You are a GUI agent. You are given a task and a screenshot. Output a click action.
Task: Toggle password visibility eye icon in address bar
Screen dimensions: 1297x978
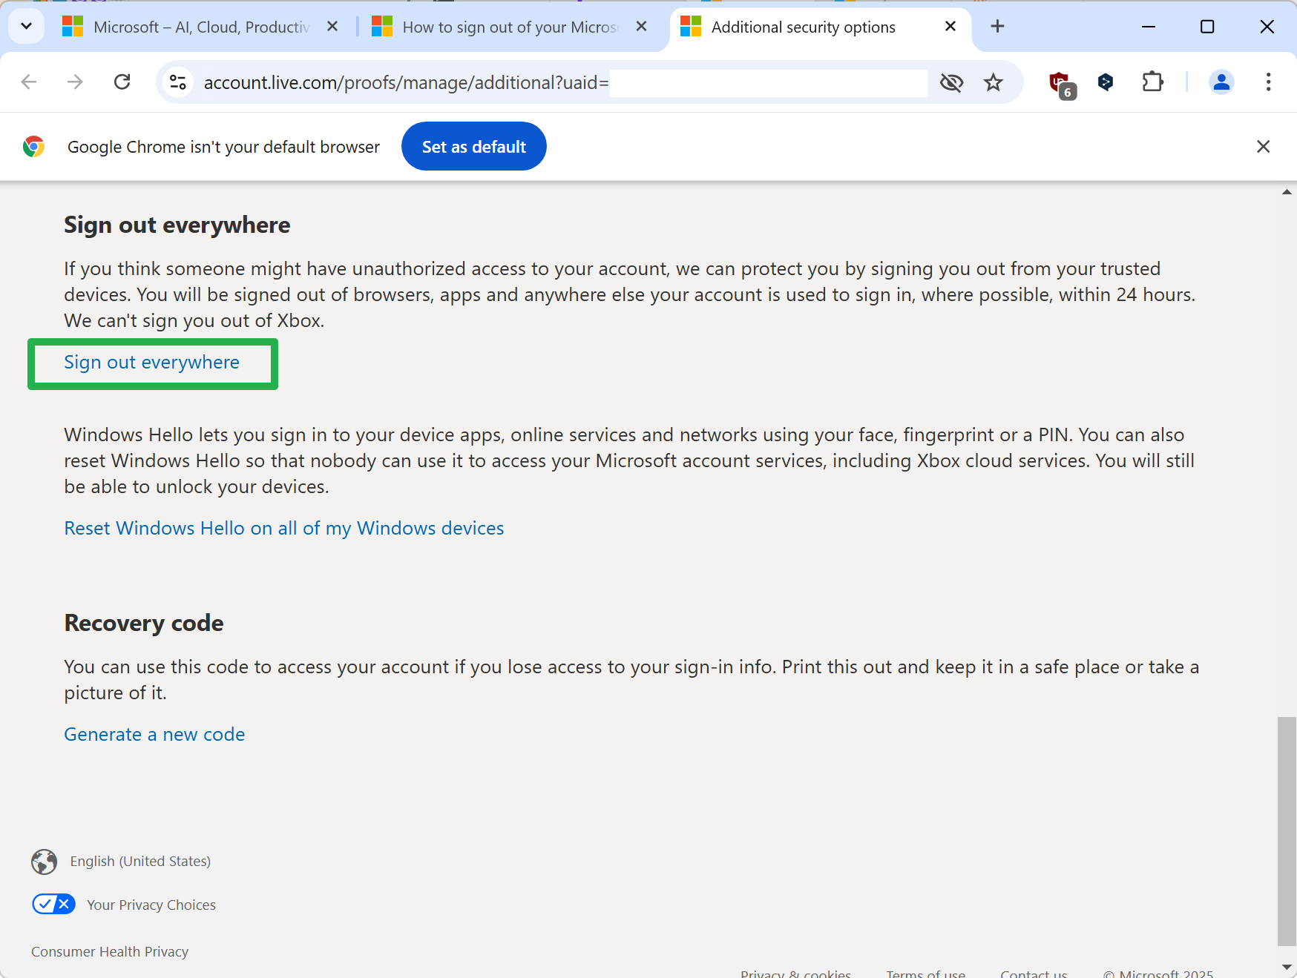[x=952, y=82]
